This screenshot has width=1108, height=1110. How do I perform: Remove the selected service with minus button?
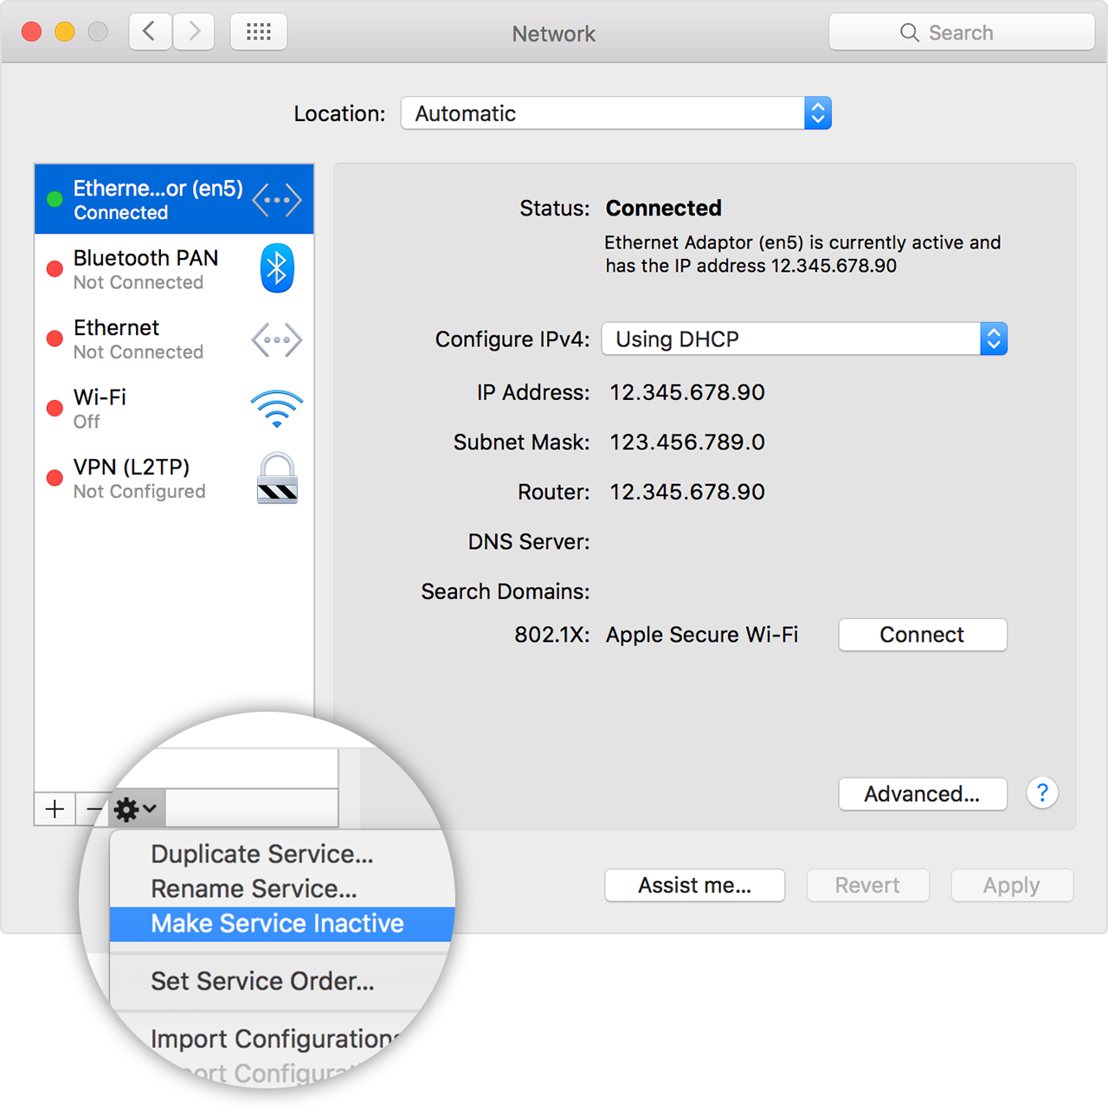tap(93, 809)
